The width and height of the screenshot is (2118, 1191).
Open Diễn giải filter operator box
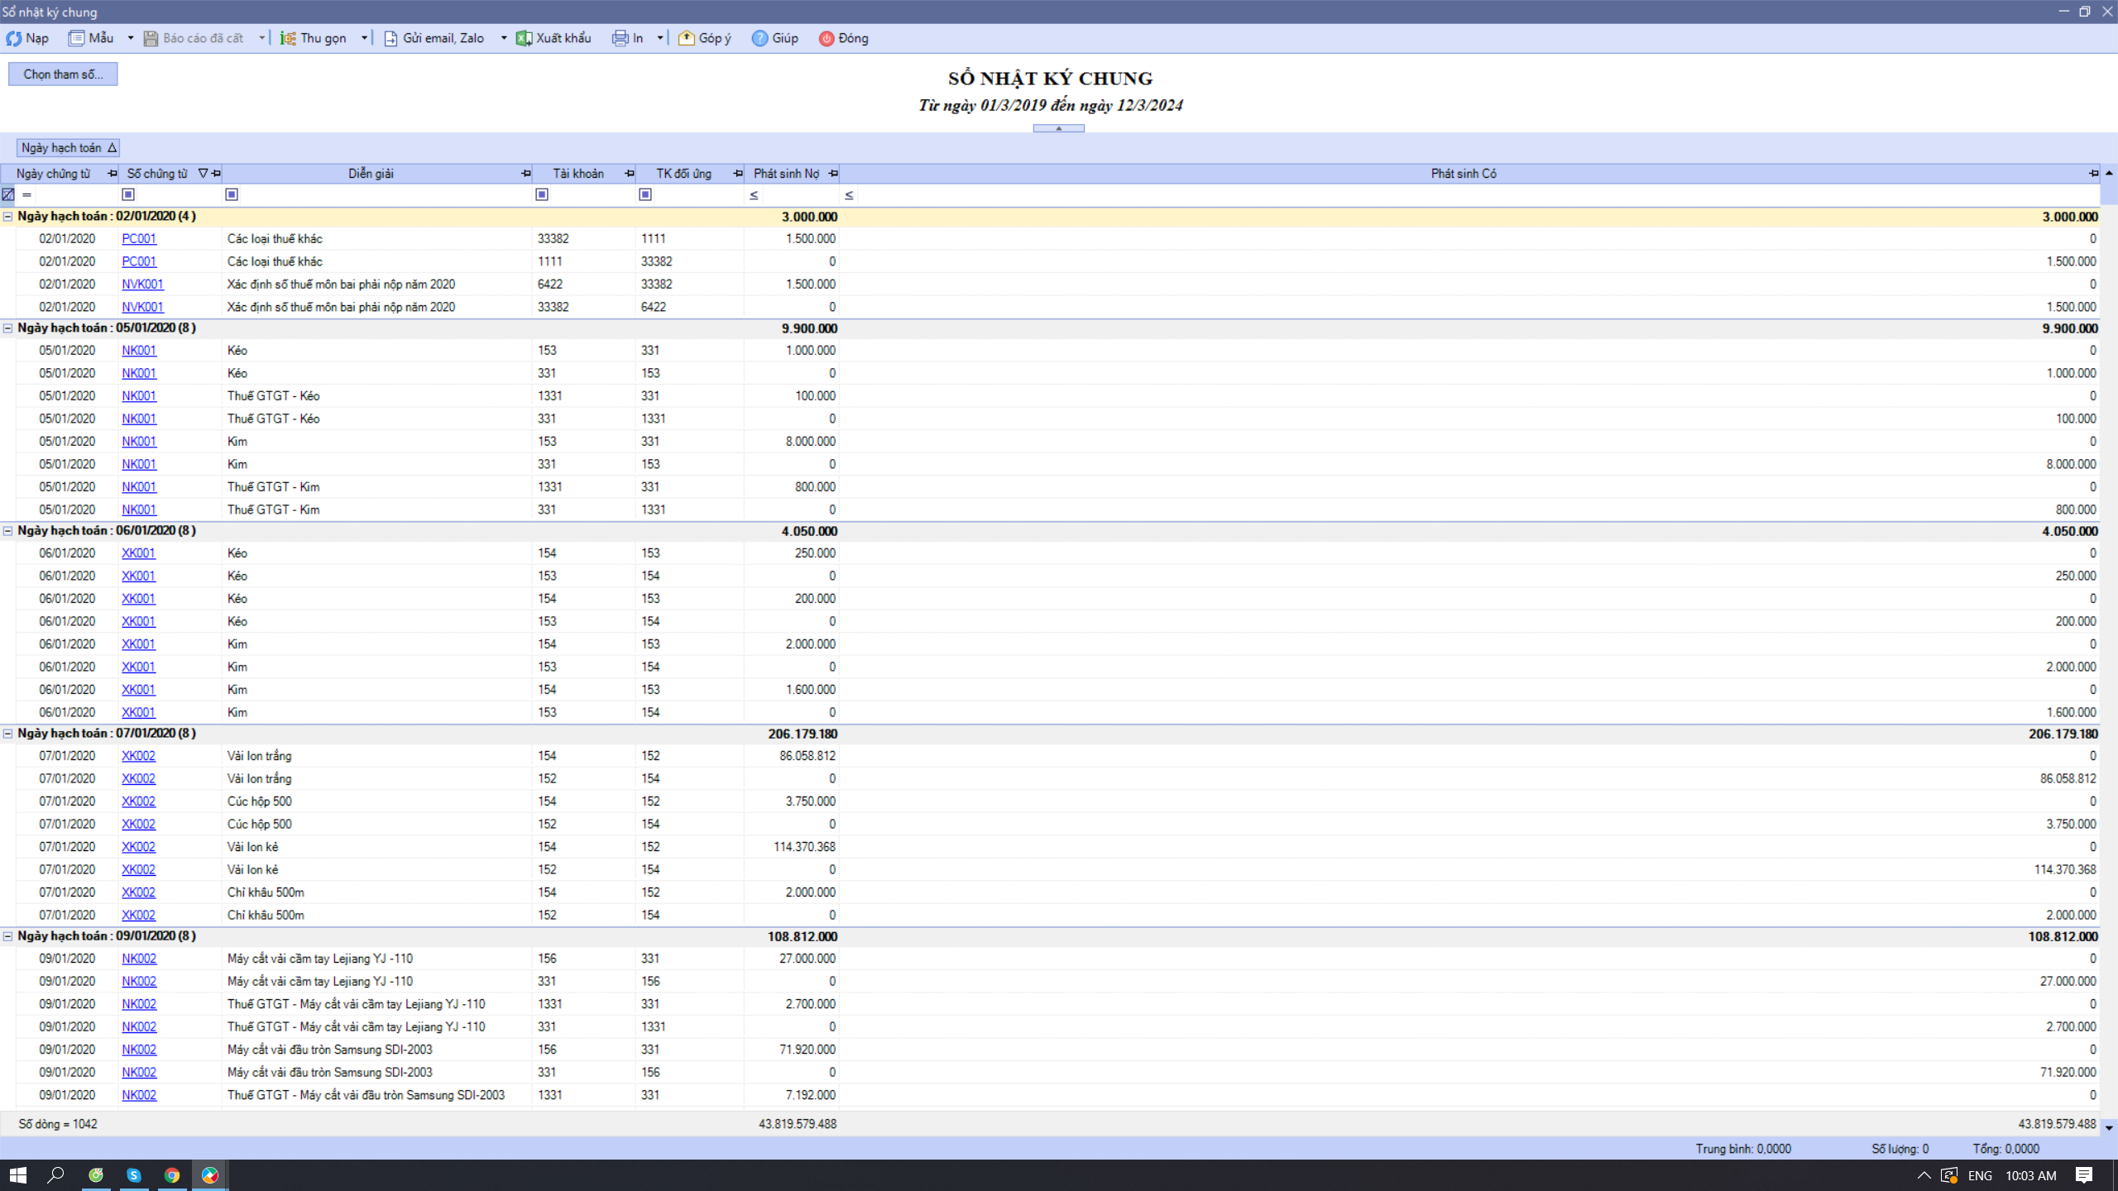232,194
